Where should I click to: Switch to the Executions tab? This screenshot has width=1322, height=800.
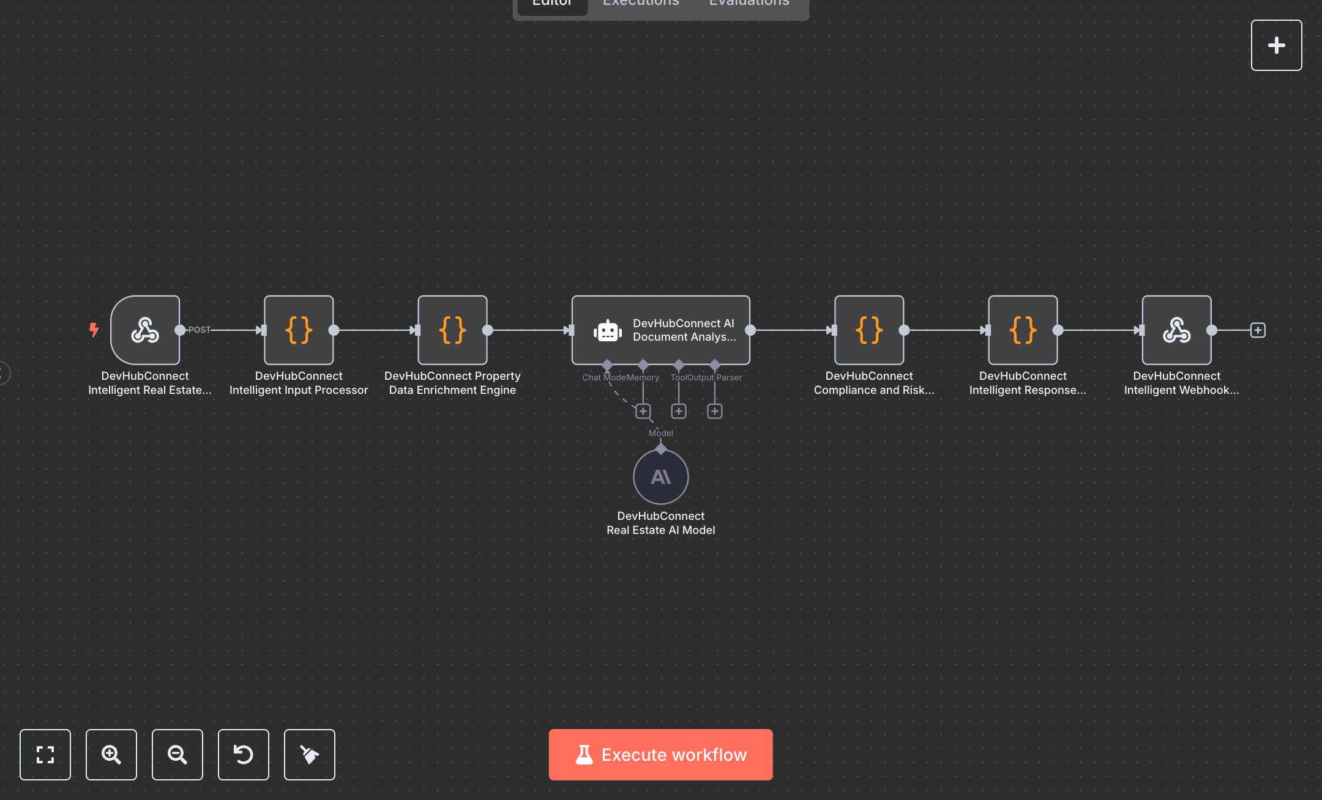640,5
